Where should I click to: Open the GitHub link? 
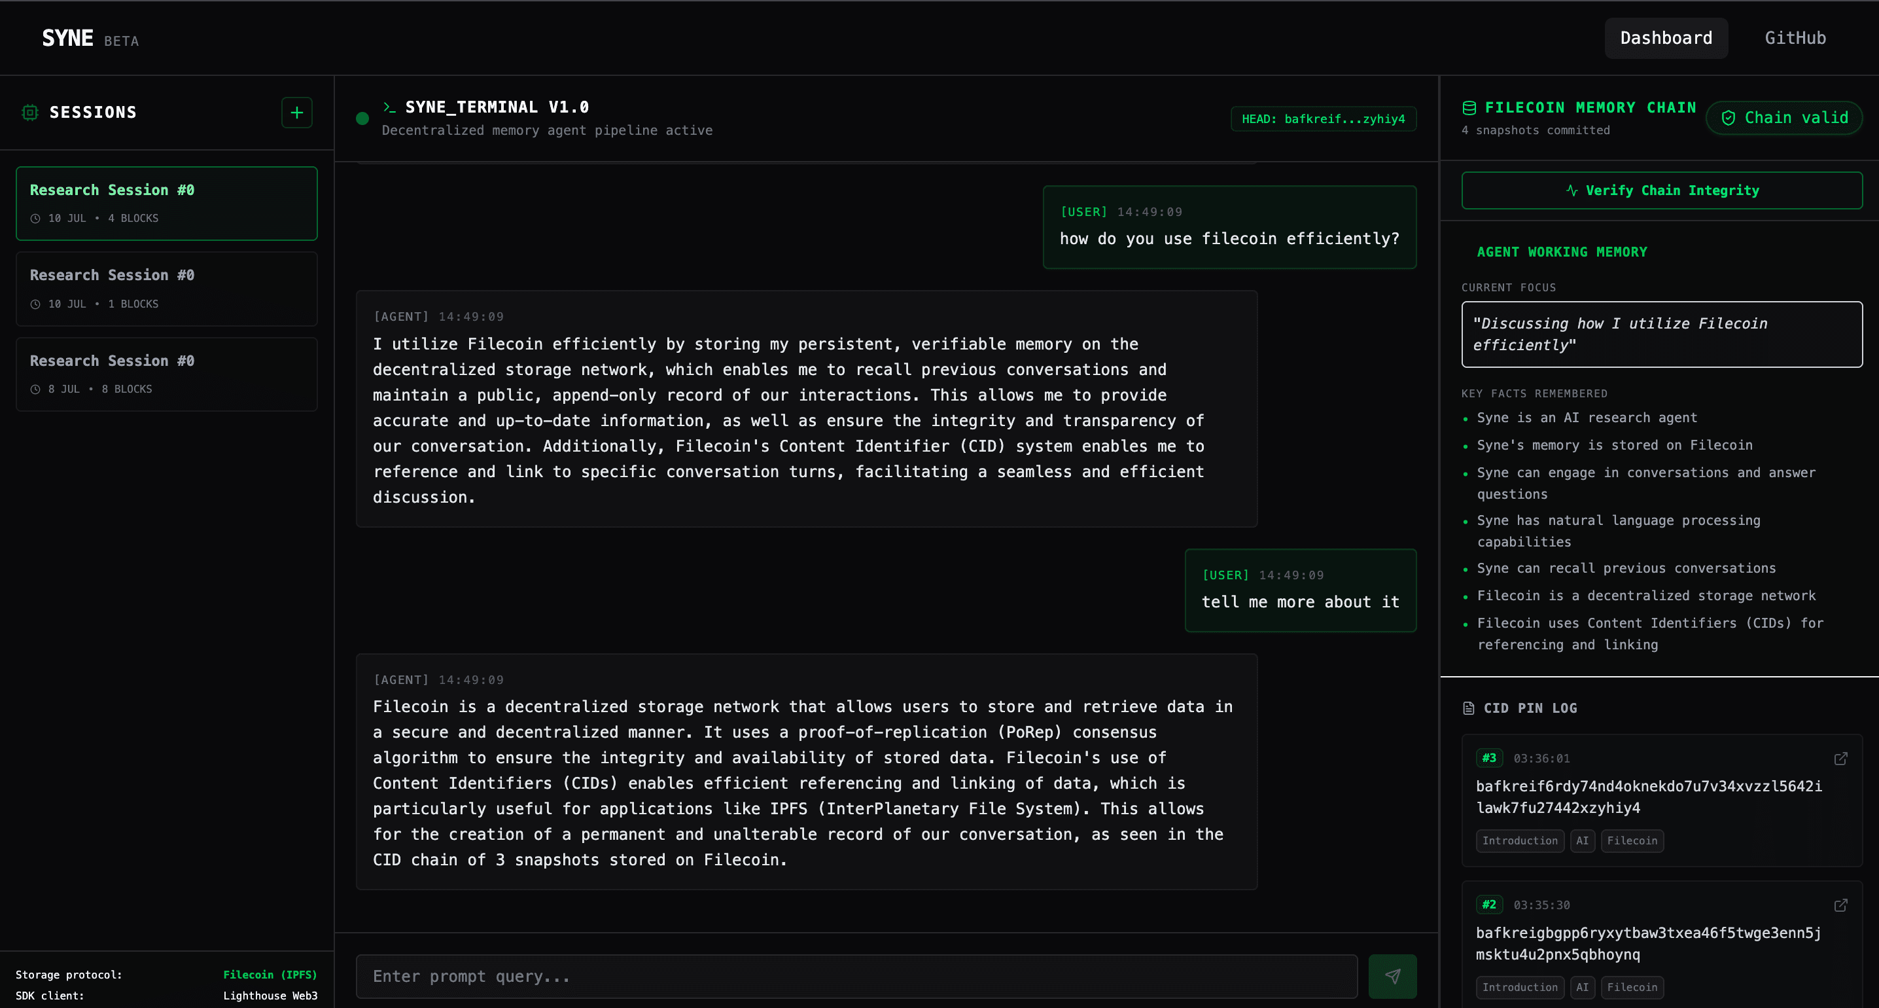click(x=1795, y=38)
